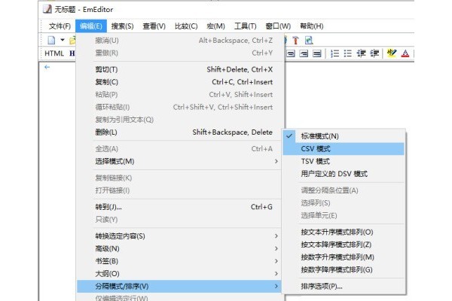
Task: Close the 编辑(E) menu from menu bar
Action: [91, 26]
